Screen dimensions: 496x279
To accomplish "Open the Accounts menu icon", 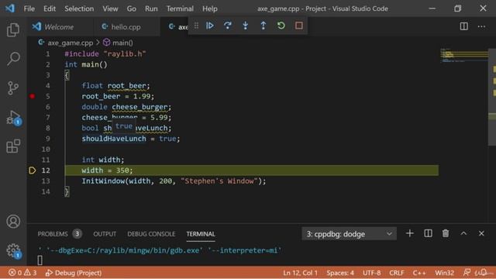I will [13, 222].
